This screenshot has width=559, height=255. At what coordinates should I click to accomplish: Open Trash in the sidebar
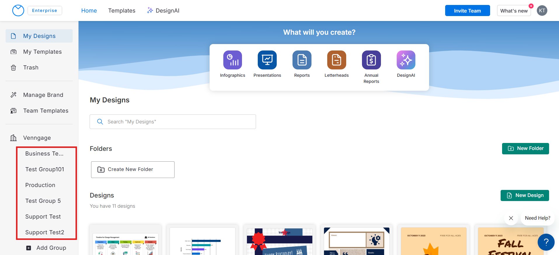click(x=31, y=67)
